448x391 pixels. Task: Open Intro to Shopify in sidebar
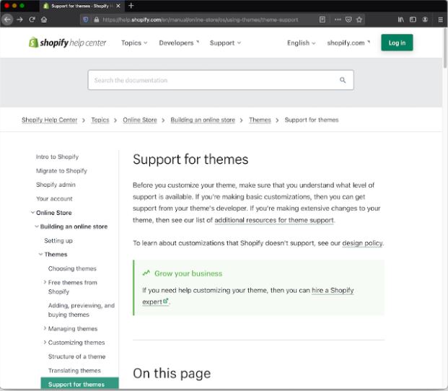[57, 157]
